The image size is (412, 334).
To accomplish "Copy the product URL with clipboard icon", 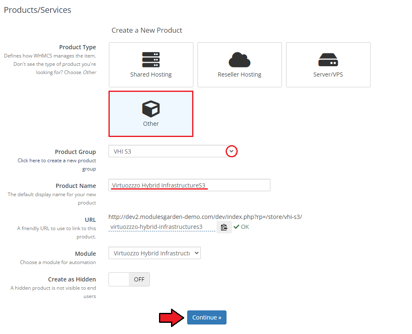I will pos(224,227).
